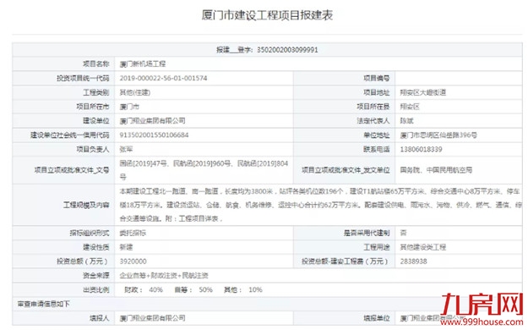Viewport: 528px width, 330px height.
Task: Select the legal representative name '陈斌'
Action: tap(406, 121)
